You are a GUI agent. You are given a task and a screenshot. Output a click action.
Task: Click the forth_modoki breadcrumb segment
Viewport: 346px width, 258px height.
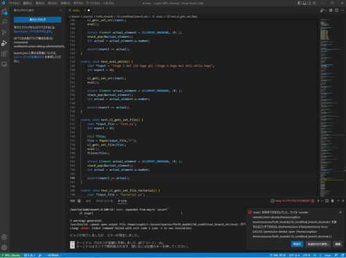pos(104,17)
